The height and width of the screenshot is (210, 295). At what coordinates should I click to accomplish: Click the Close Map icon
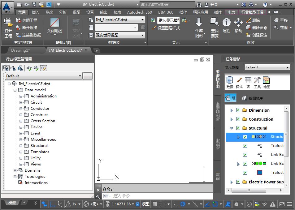pyautogui.click(x=55, y=23)
